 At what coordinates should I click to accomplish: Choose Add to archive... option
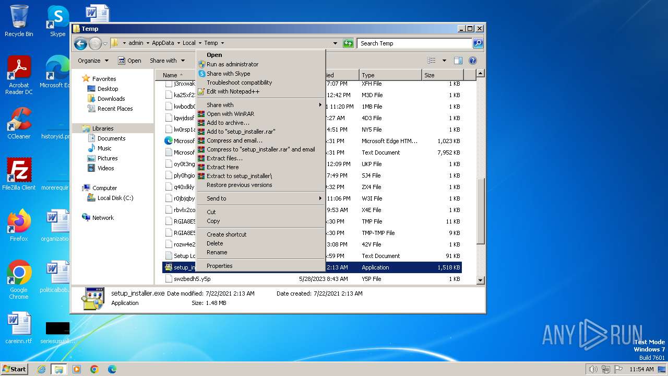261,123
